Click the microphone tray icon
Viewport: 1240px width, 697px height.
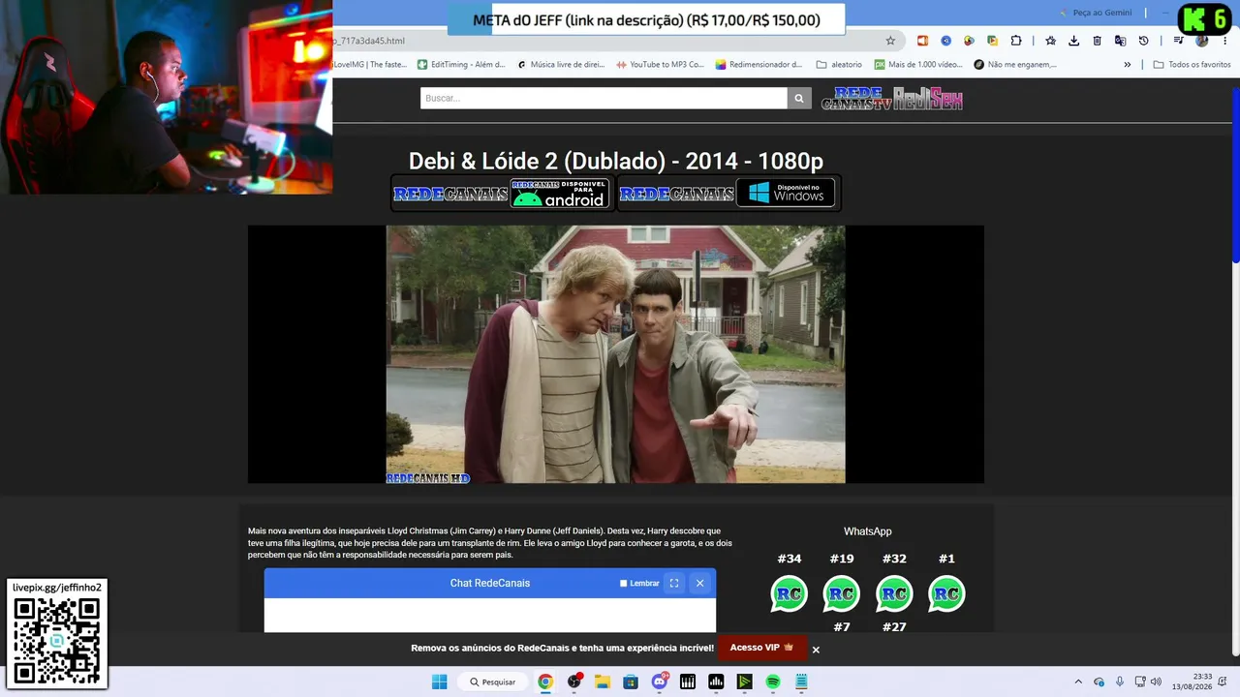tap(1120, 682)
